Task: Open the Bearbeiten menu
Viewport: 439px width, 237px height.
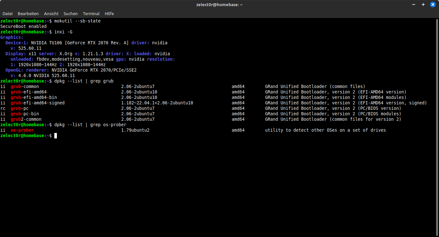Action: point(28,13)
